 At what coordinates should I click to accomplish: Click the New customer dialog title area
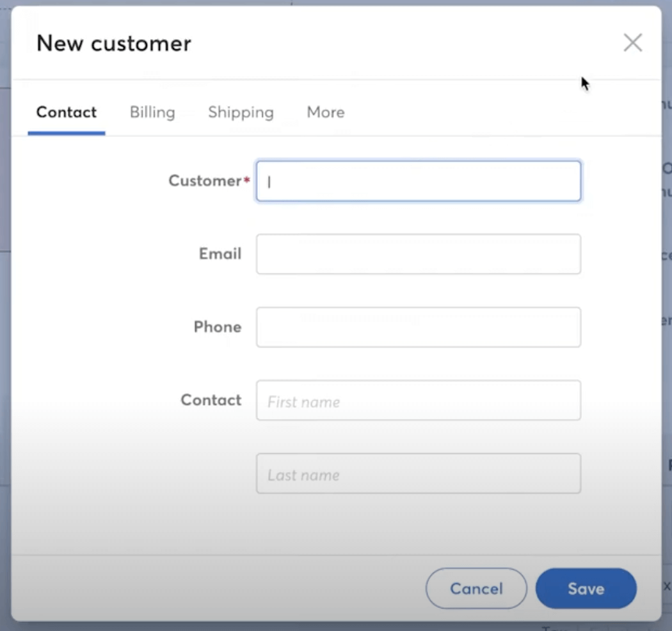pyautogui.click(x=113, y=43)
